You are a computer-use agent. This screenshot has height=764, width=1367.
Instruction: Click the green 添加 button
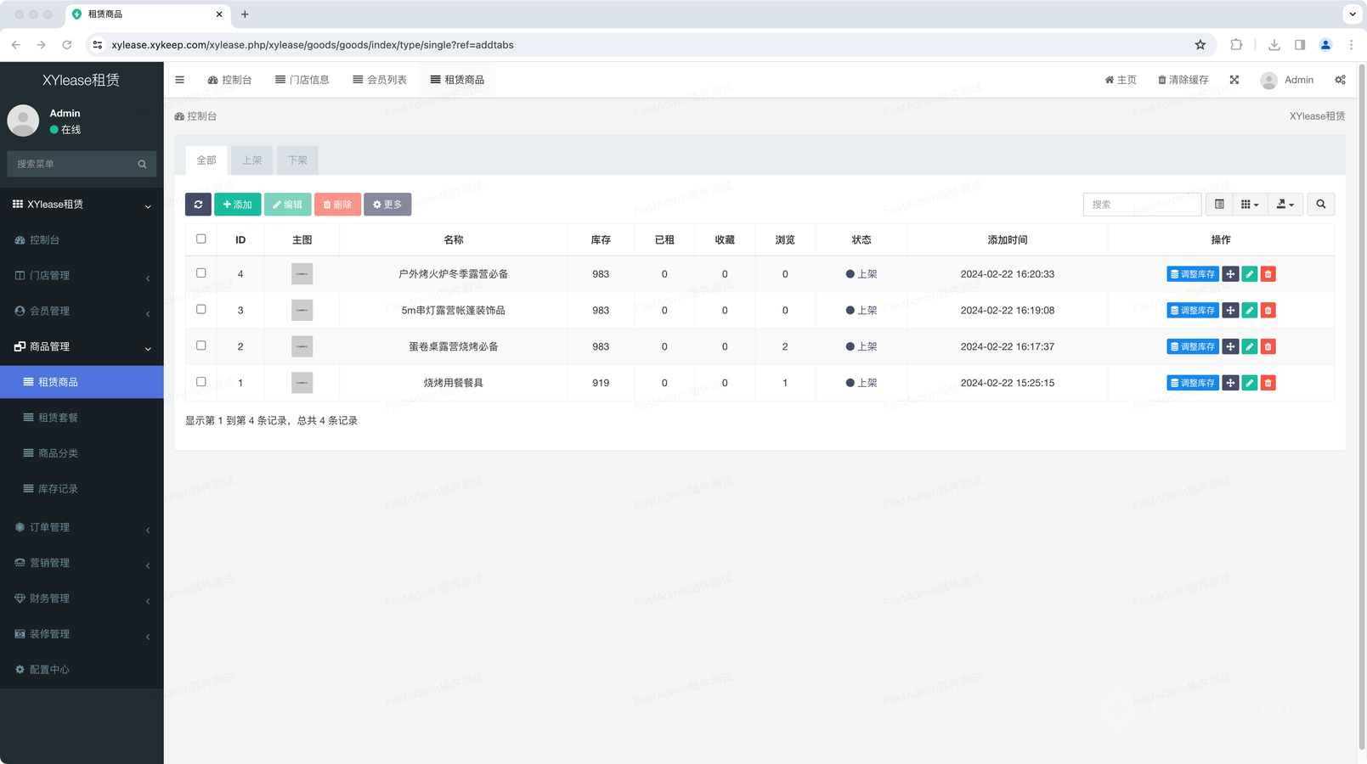tap(237, 205)
